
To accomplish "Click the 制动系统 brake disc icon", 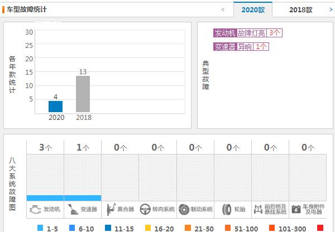I will click(184, 209).
